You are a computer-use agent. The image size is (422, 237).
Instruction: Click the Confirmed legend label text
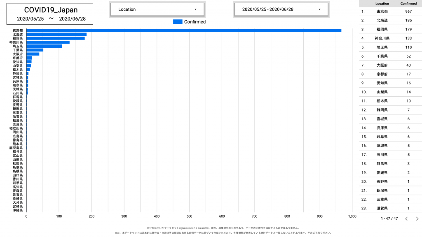[195, 22]
